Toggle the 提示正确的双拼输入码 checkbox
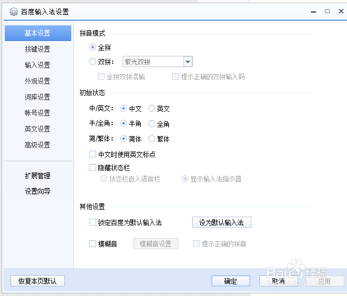Screen dimensions: 347x296 (x=175, y=77)
